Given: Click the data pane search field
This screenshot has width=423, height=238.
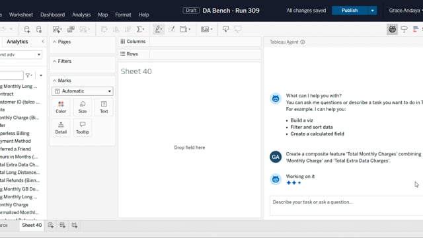Looking at the screenshot, I should click(12, 75).
